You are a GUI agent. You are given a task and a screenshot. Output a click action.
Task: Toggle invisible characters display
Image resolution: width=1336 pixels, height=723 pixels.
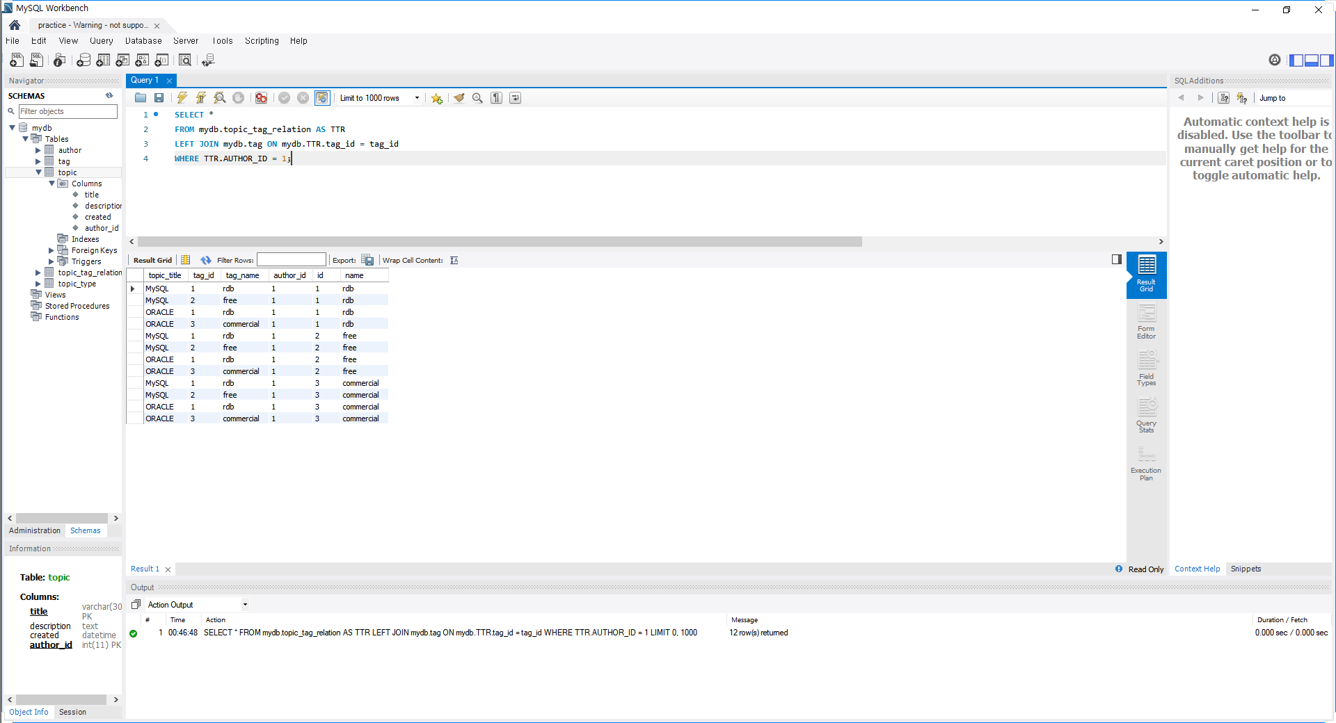click(x=496, y=98)
